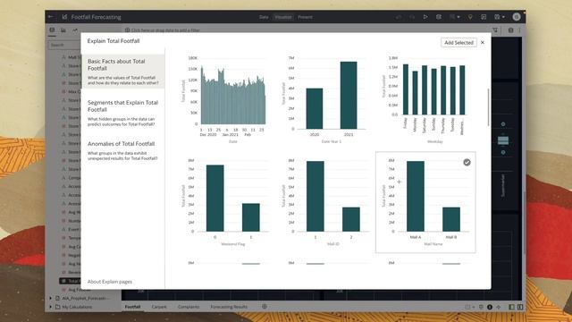The image size is (572, 322).
Task: Open the Carpark canvas tab
Action: point(159,307)
